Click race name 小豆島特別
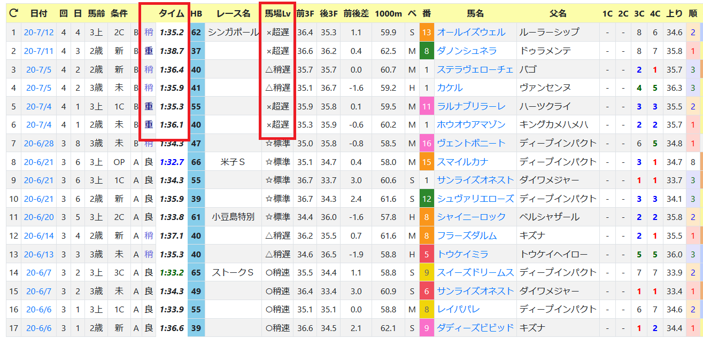 tap(233, 217)
